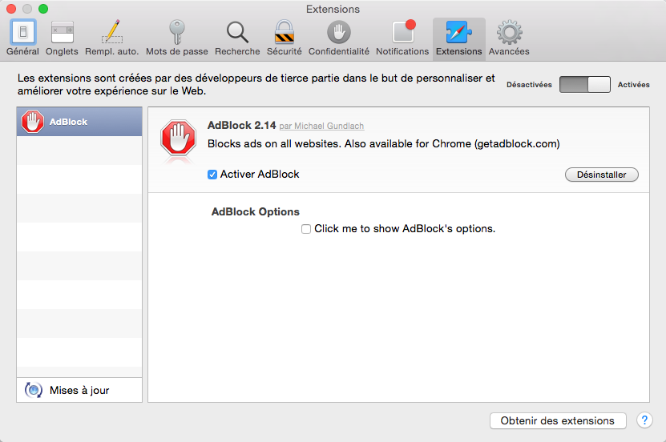Open Mots de passe key icon
The height and width of the screenshot is (442, 666).
click(176, 38)
